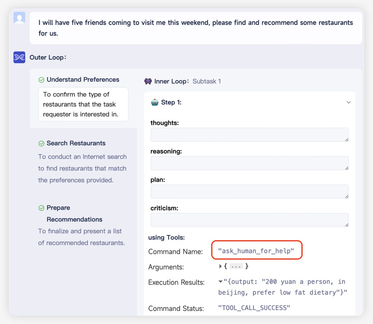
Task: Click the Subtask 1 label
Action: (207, 81)
